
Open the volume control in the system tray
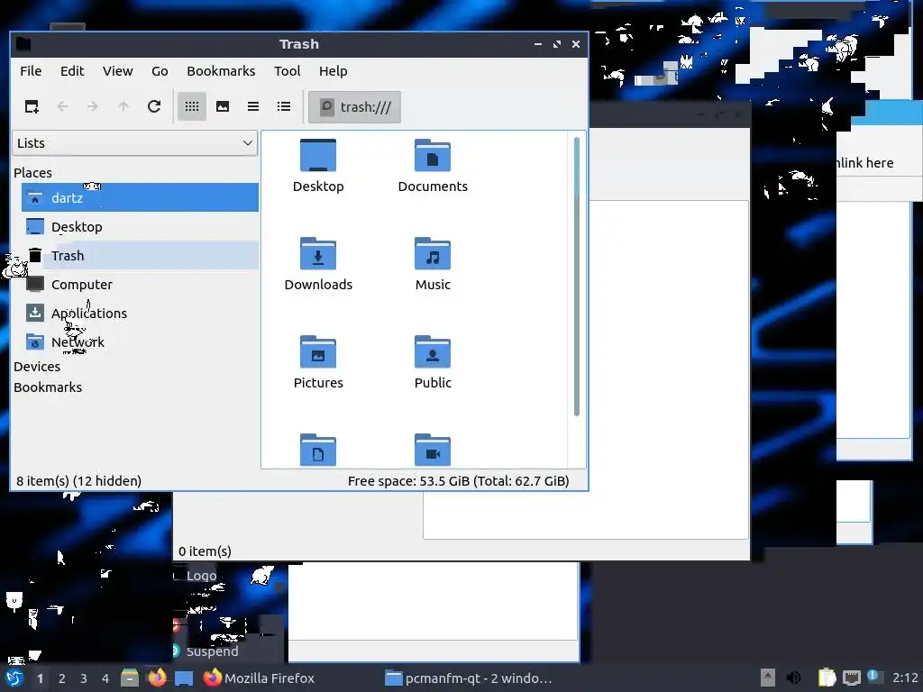click(793, 678)
